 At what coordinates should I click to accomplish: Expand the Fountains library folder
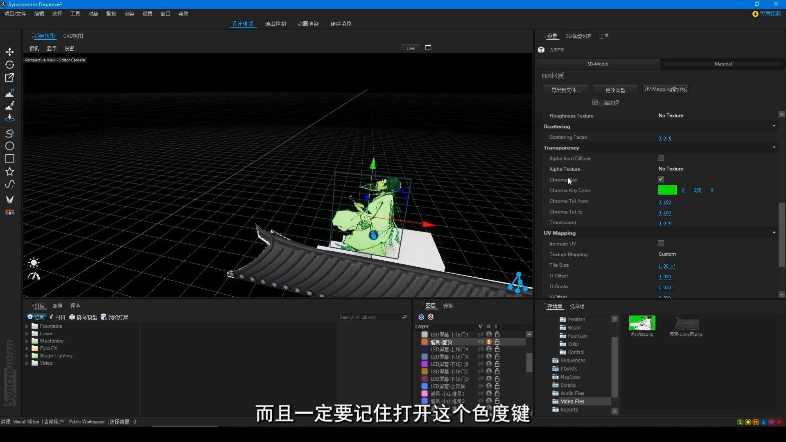[x=27, y=326]
